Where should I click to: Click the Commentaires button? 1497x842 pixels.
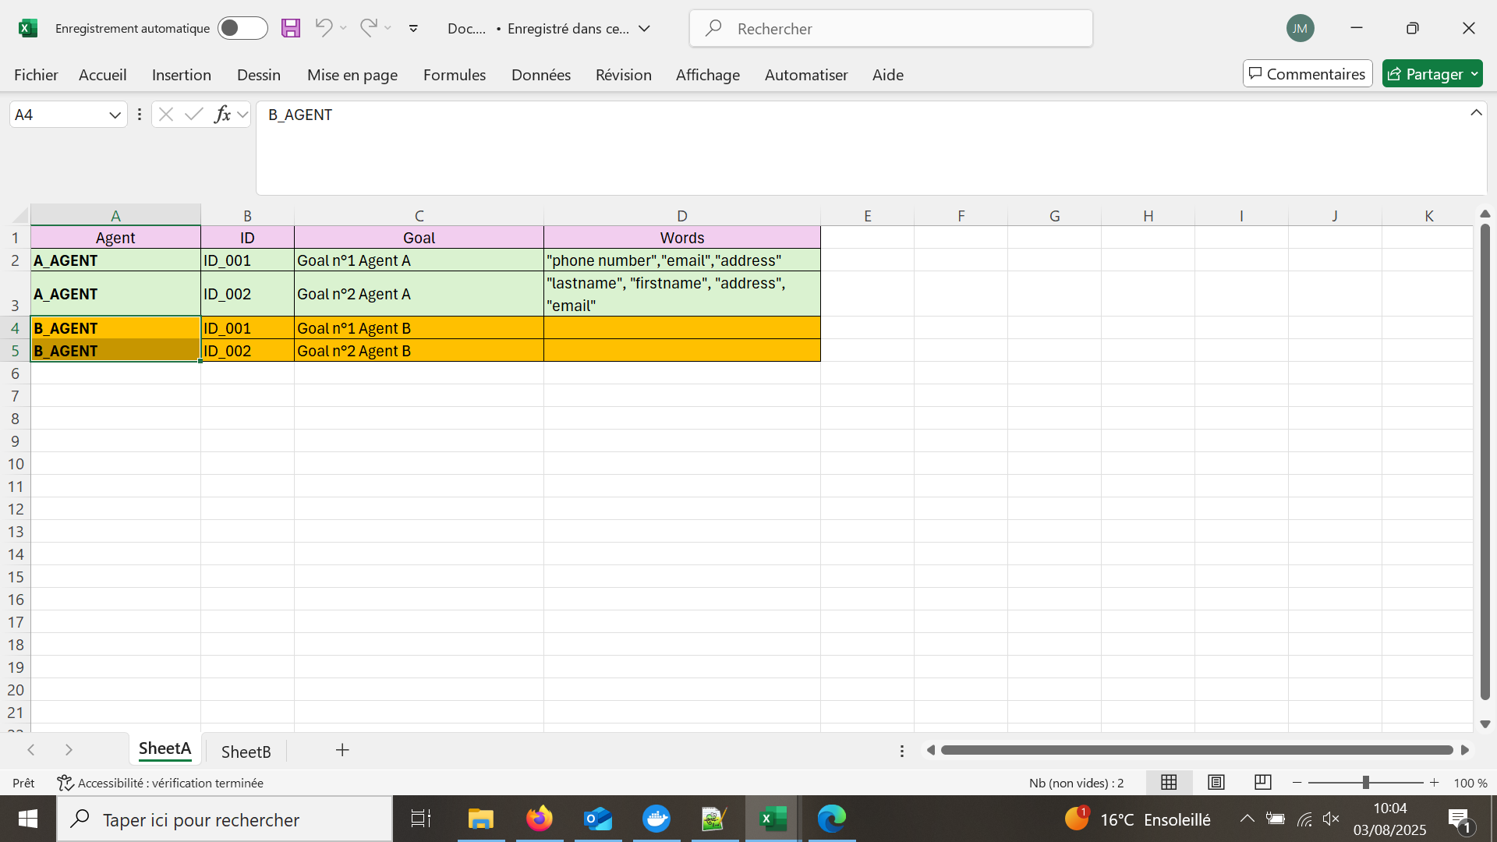point(1307,74)
